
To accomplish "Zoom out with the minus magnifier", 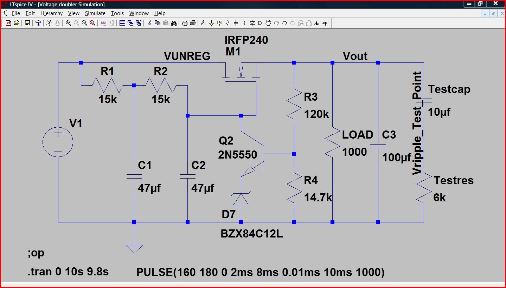I will point(84,23).
